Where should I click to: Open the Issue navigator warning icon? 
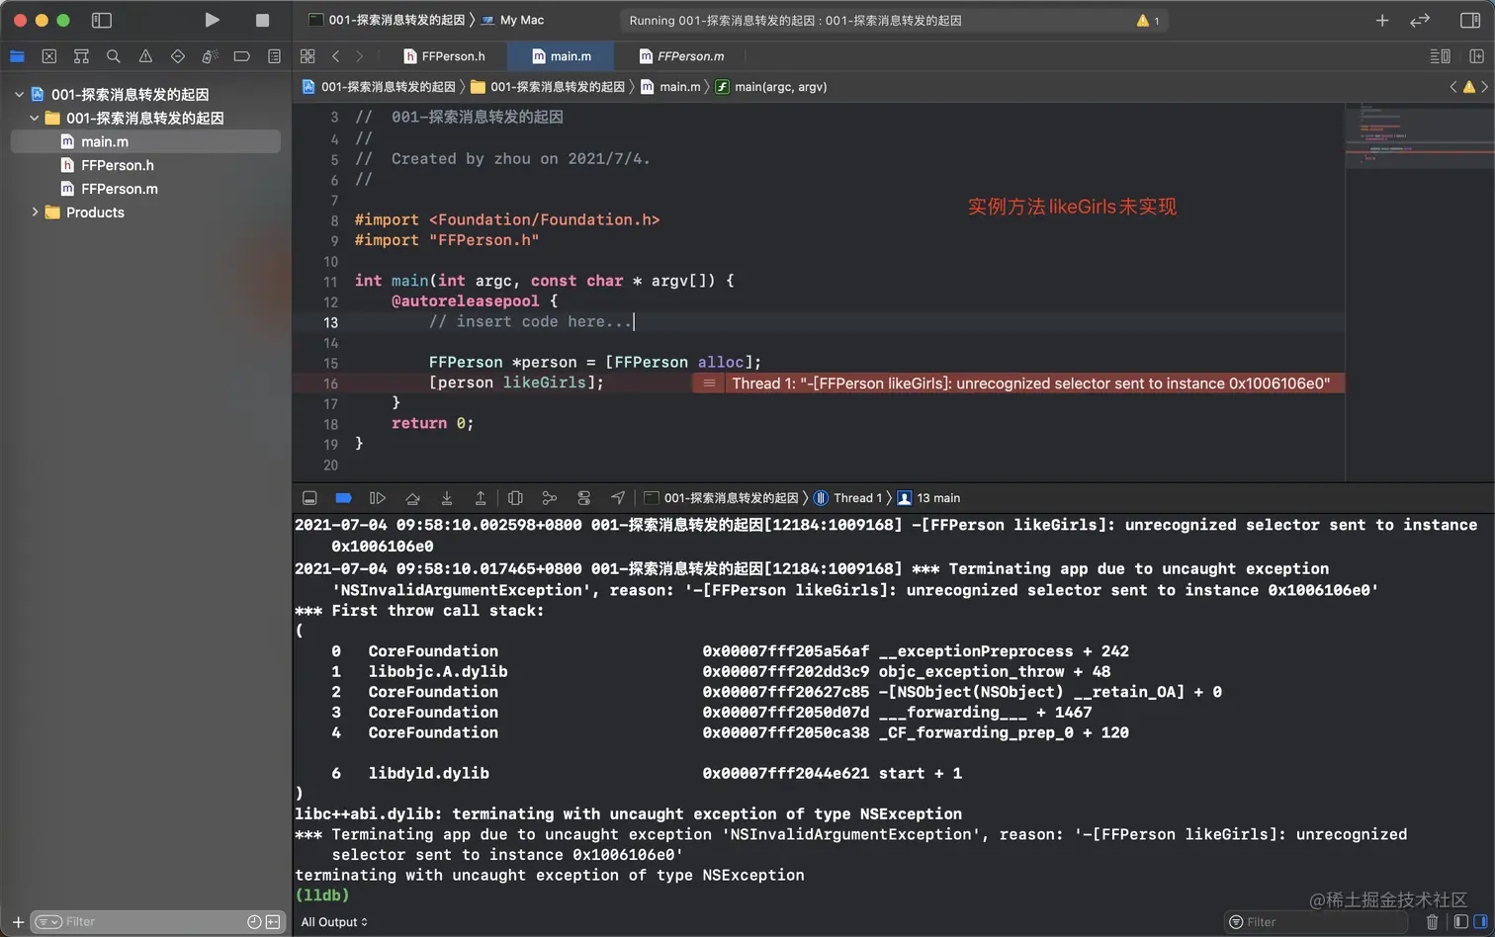(x=145, y=56)
